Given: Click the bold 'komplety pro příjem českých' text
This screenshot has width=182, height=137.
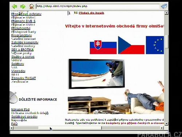Looking at the screenshot, I should coord(127,123).
